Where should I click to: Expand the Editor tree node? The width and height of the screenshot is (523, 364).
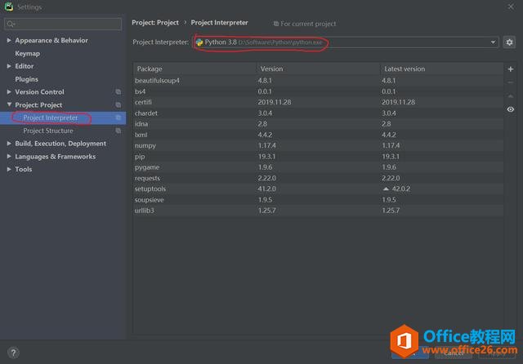tap(9, 66)
